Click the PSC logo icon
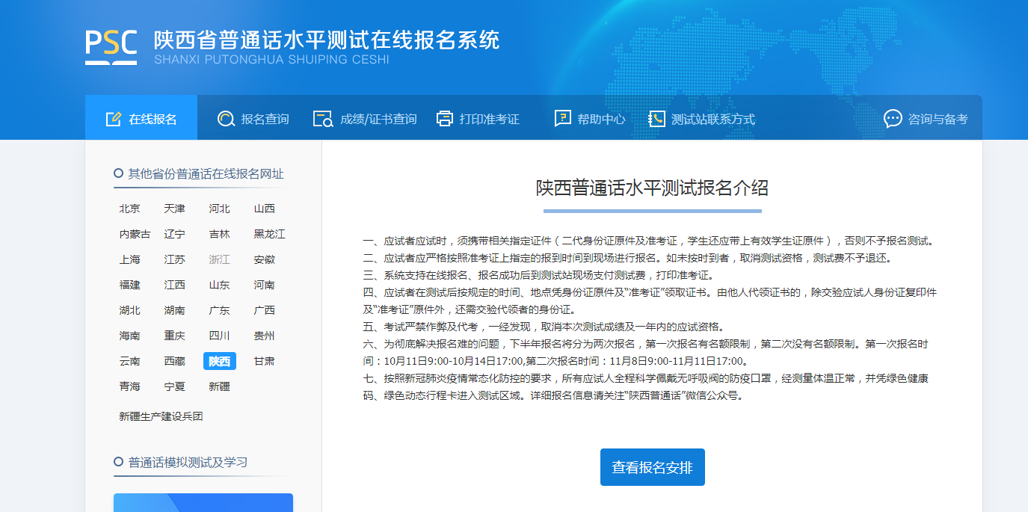 [x=111, y=46]
